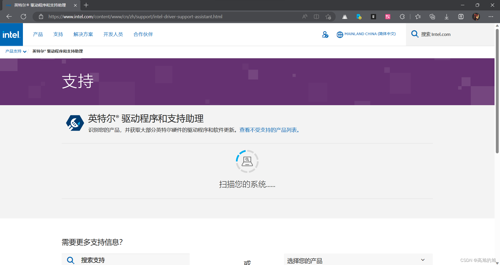Screen dimensions: 500x265
Task: Click the Intel logo home link
Action: [11, 34]
